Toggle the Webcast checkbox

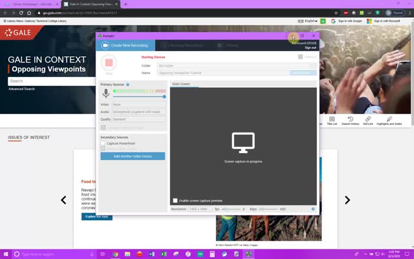301,57
